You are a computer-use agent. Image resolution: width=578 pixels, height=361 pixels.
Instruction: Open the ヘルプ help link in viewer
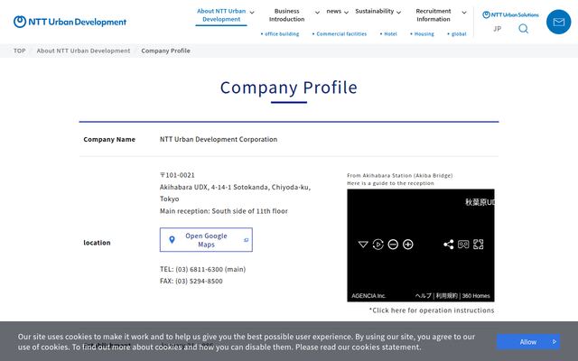(424, 296)
